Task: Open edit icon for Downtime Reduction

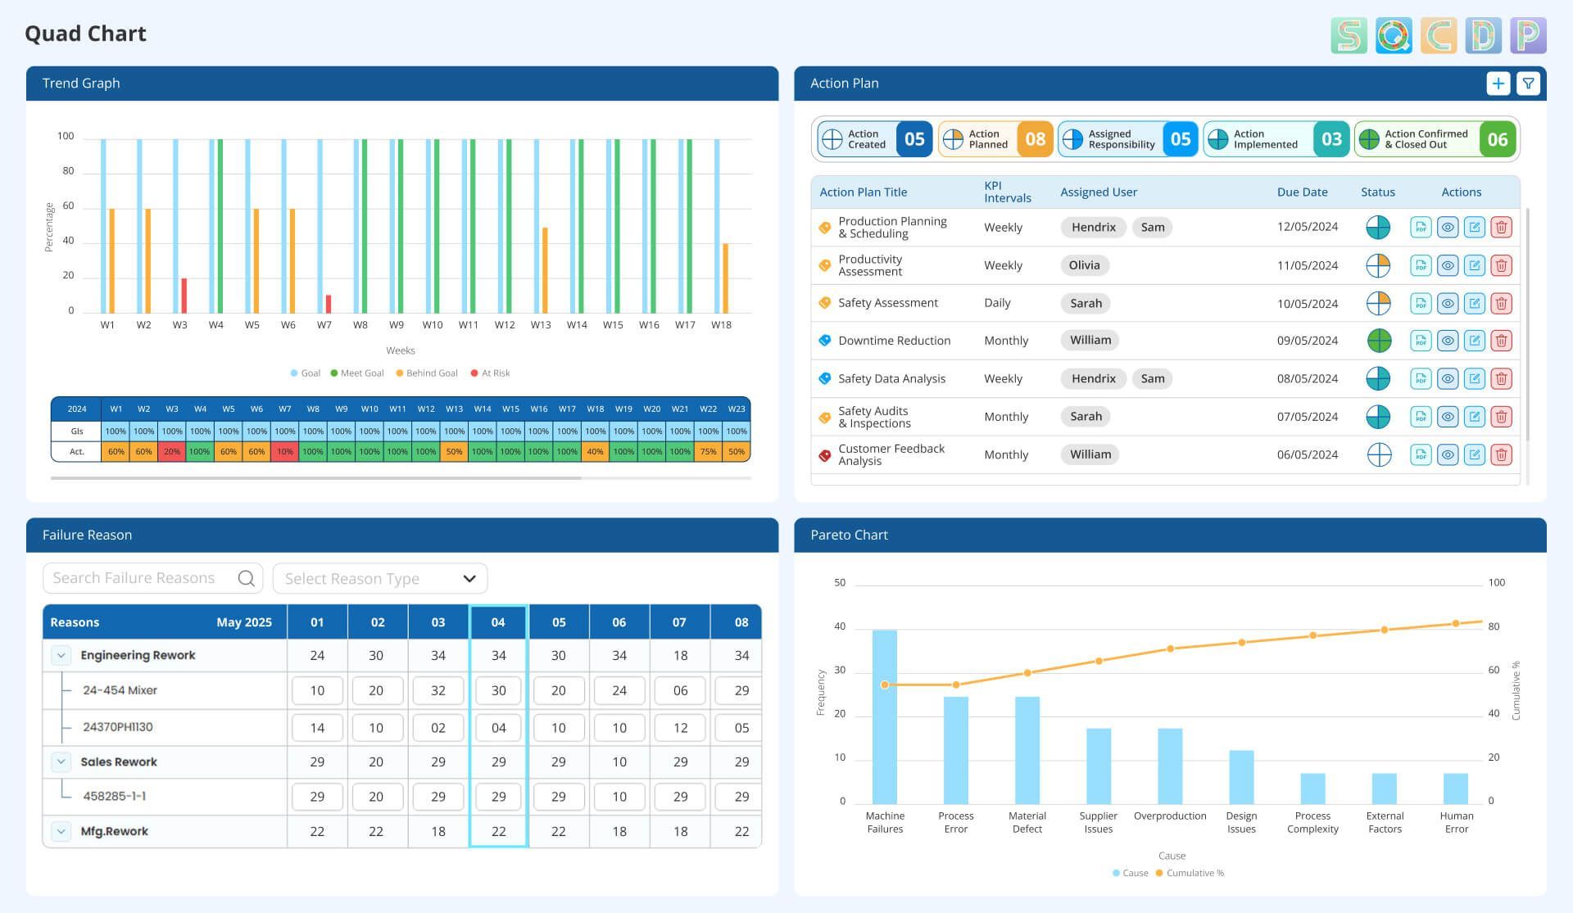Action: [x=1474, y=340]
